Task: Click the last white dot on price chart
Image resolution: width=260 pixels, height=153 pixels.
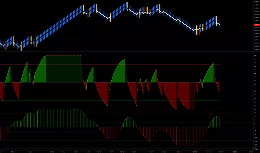Action: (220, 25)
